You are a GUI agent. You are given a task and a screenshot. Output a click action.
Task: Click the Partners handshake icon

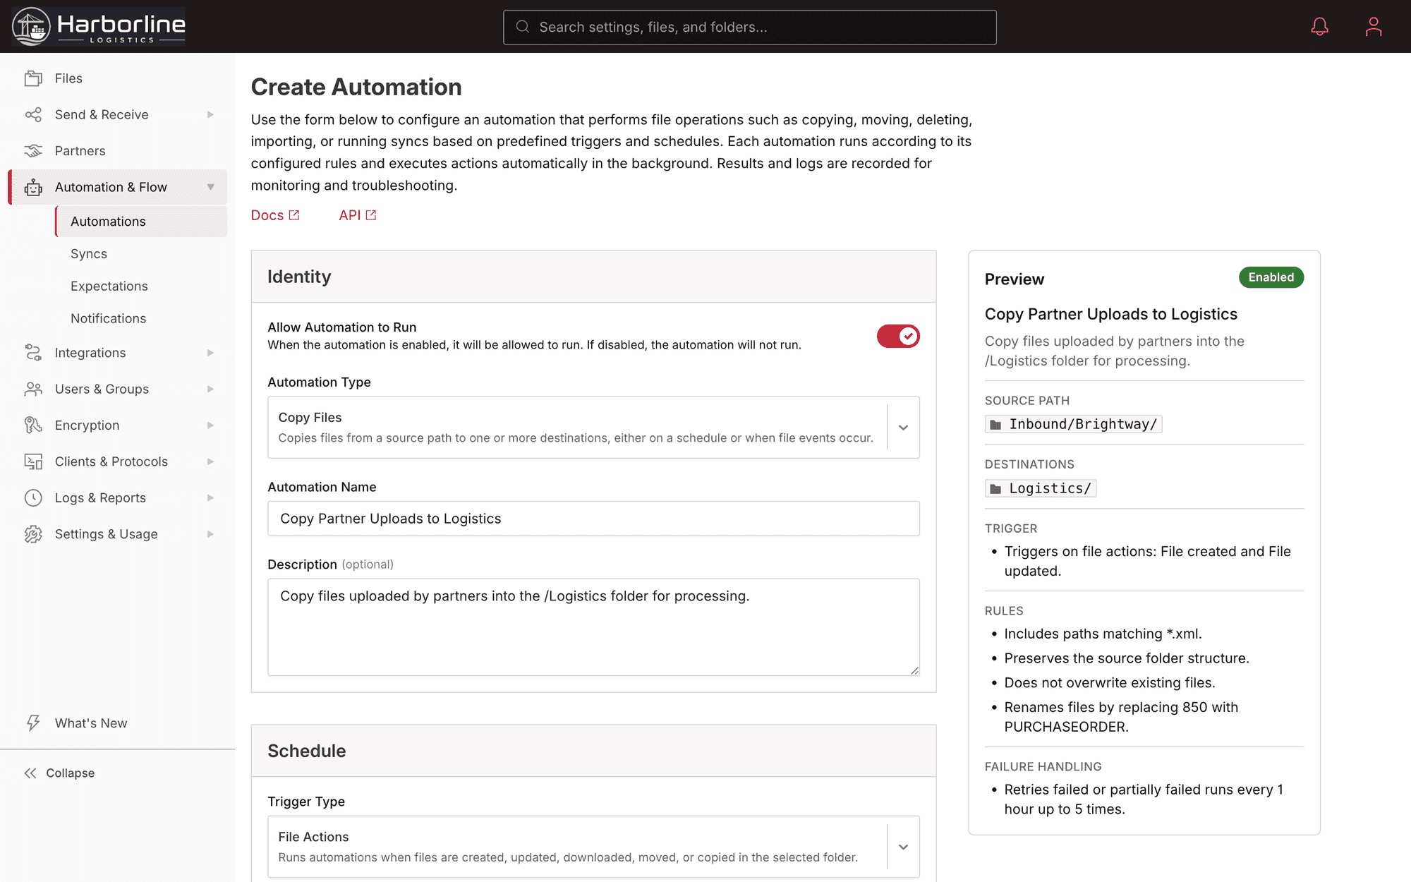point(33,151)
